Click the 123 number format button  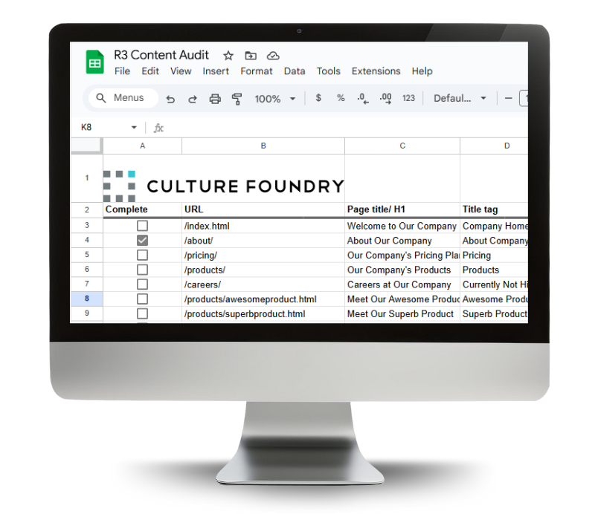(408, 98)
